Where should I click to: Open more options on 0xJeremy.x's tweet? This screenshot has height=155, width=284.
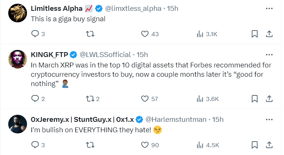pyautogui.click(x=269, y=119)
